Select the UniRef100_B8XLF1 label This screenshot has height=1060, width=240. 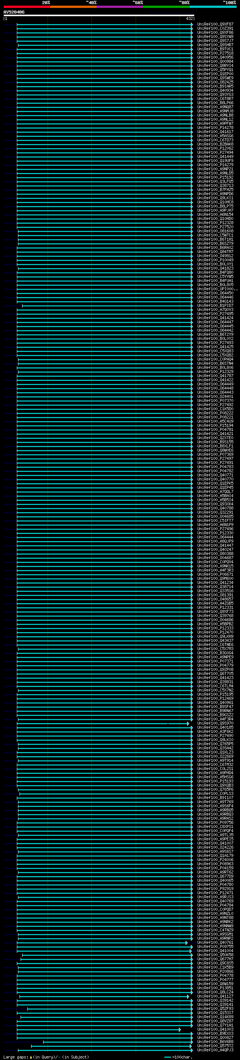[x=215, y=446]
